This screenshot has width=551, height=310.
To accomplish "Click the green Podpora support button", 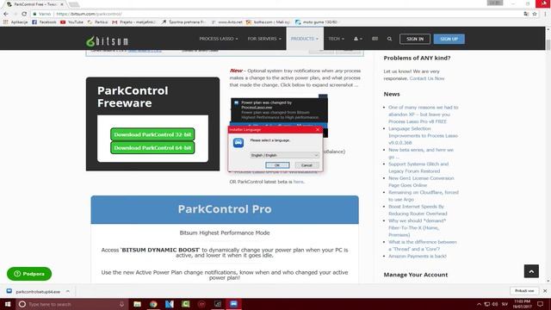I will (x=29, y=274).
